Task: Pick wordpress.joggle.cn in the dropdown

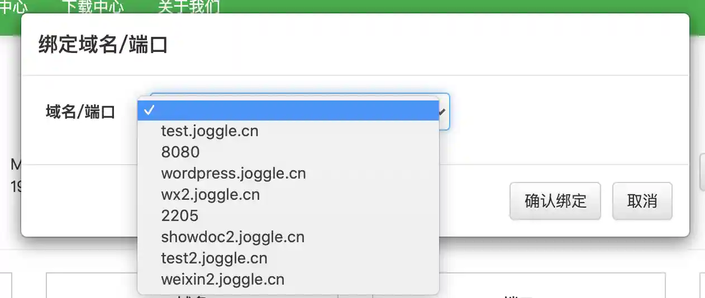Action: pos(233,173)
